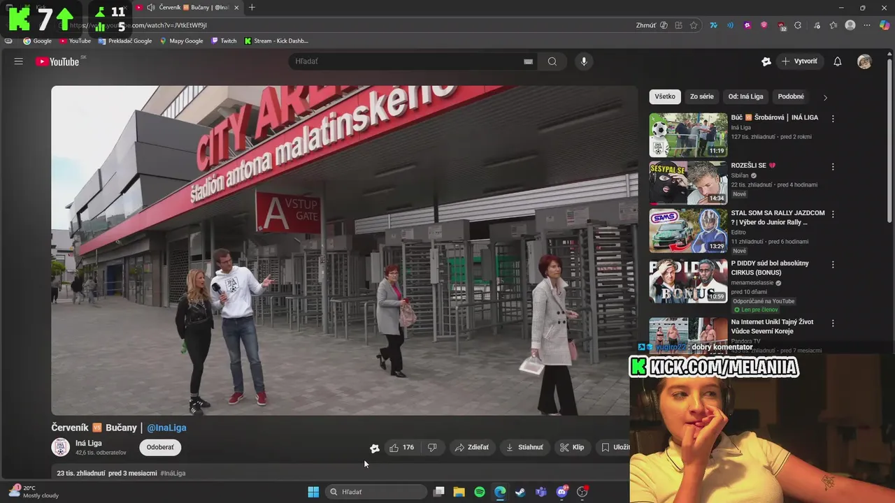This screenshot has width=895, height=503.
Task: Open the Iná Liga channel avatar
Action: (61, 447)
